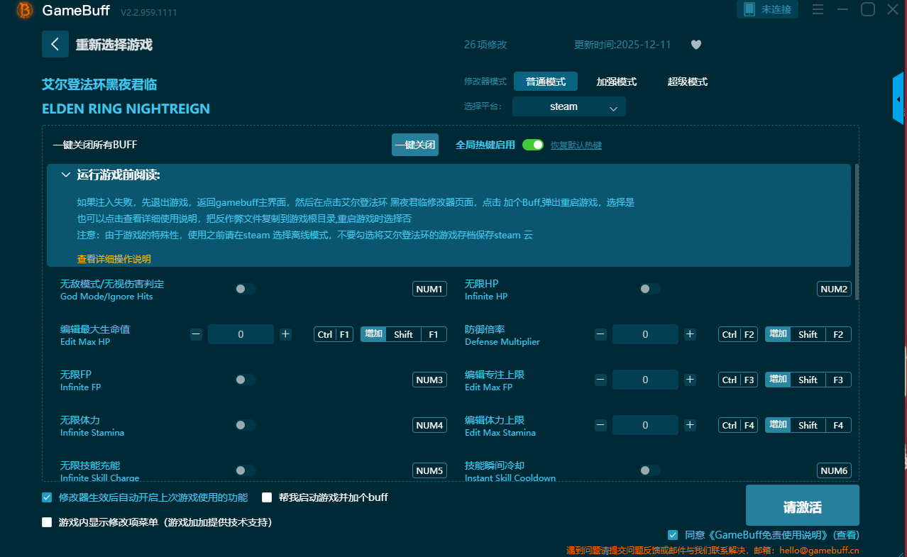Click the phone not-connected icon
The image size is (907, 557).
coord(749,10)
